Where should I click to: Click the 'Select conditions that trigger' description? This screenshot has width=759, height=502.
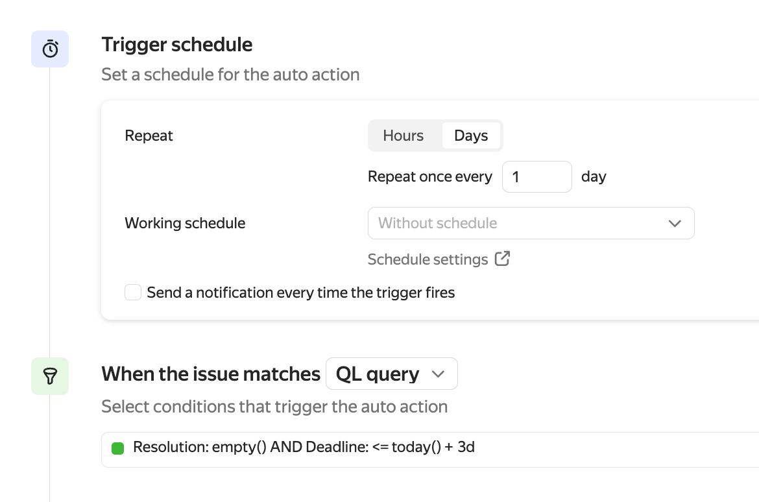(274, 407)
